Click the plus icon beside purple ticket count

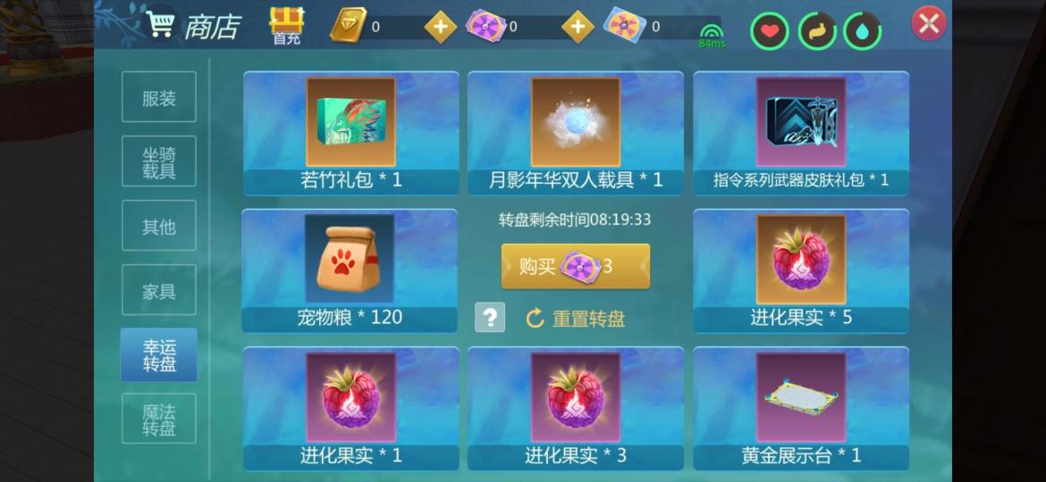click(578, 28)
